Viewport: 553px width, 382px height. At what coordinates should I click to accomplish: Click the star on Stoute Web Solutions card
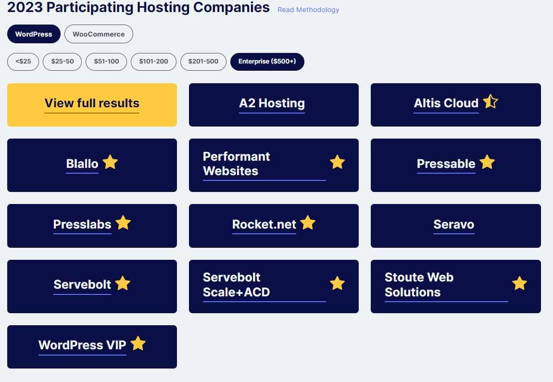pos(519,283)
